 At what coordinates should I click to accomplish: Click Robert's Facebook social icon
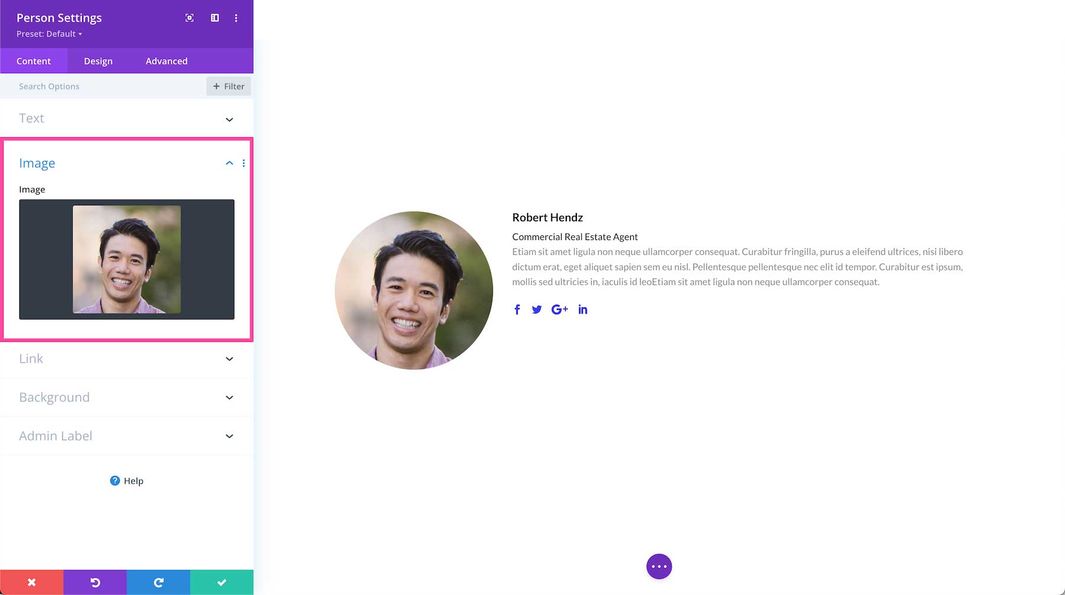[x=517, y=309]
